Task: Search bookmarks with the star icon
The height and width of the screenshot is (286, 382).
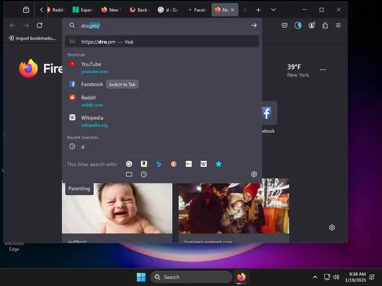Action: pos(219,164)
